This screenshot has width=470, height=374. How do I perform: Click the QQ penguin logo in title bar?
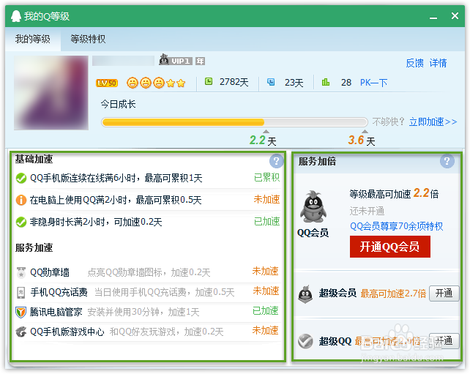pyautogui.click(x=16, y=16)
